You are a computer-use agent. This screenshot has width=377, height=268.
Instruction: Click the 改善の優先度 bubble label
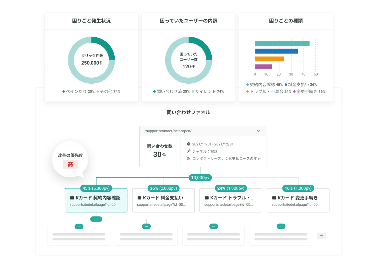(x=70, y=155)
